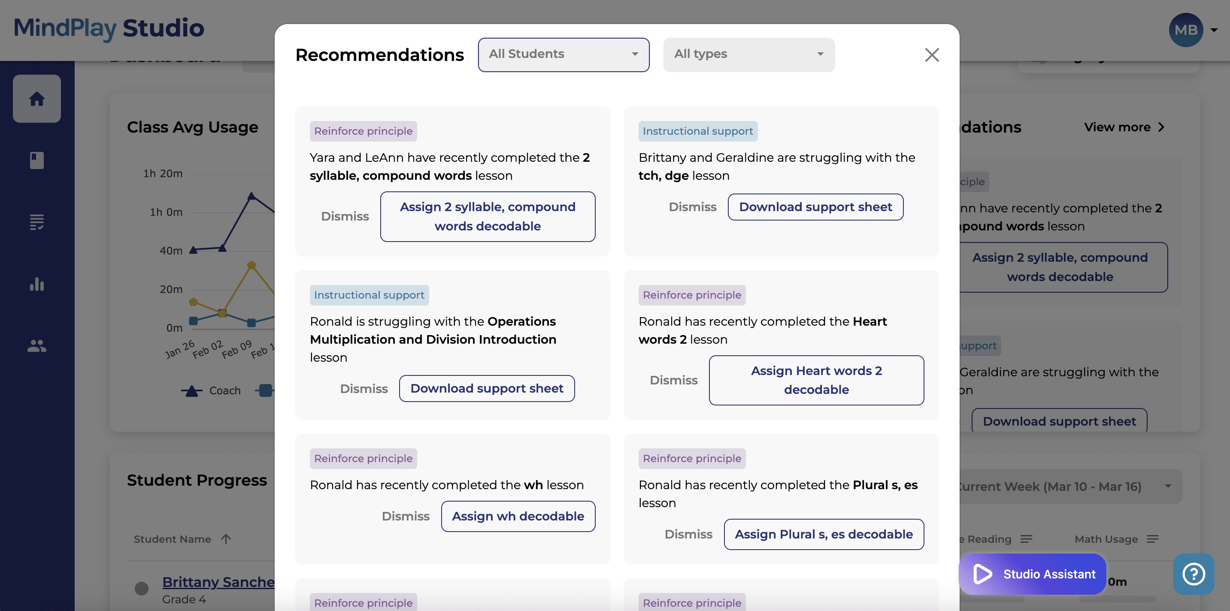Open the book library sidebar icon
Screen dimensions: 1230x611
tap(37, 160)
